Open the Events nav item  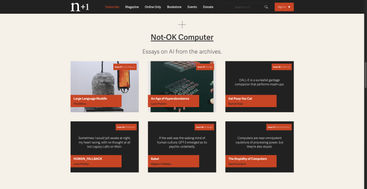tap(192, 7)
